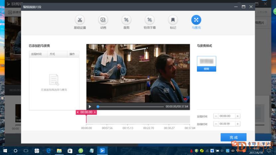Image resolution: width=276 pixels, height=155 pixels.
Task: Minimize the 编辑视频片段 dialog
Action: tap(236, 7)
